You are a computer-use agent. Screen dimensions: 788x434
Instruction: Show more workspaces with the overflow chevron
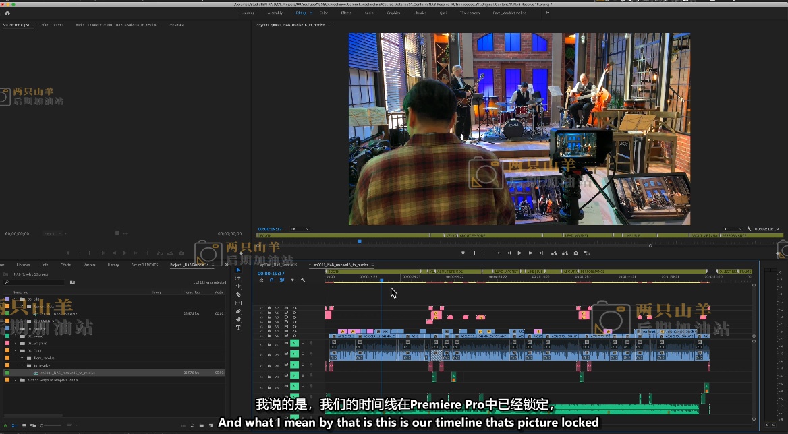click(547, 13)
